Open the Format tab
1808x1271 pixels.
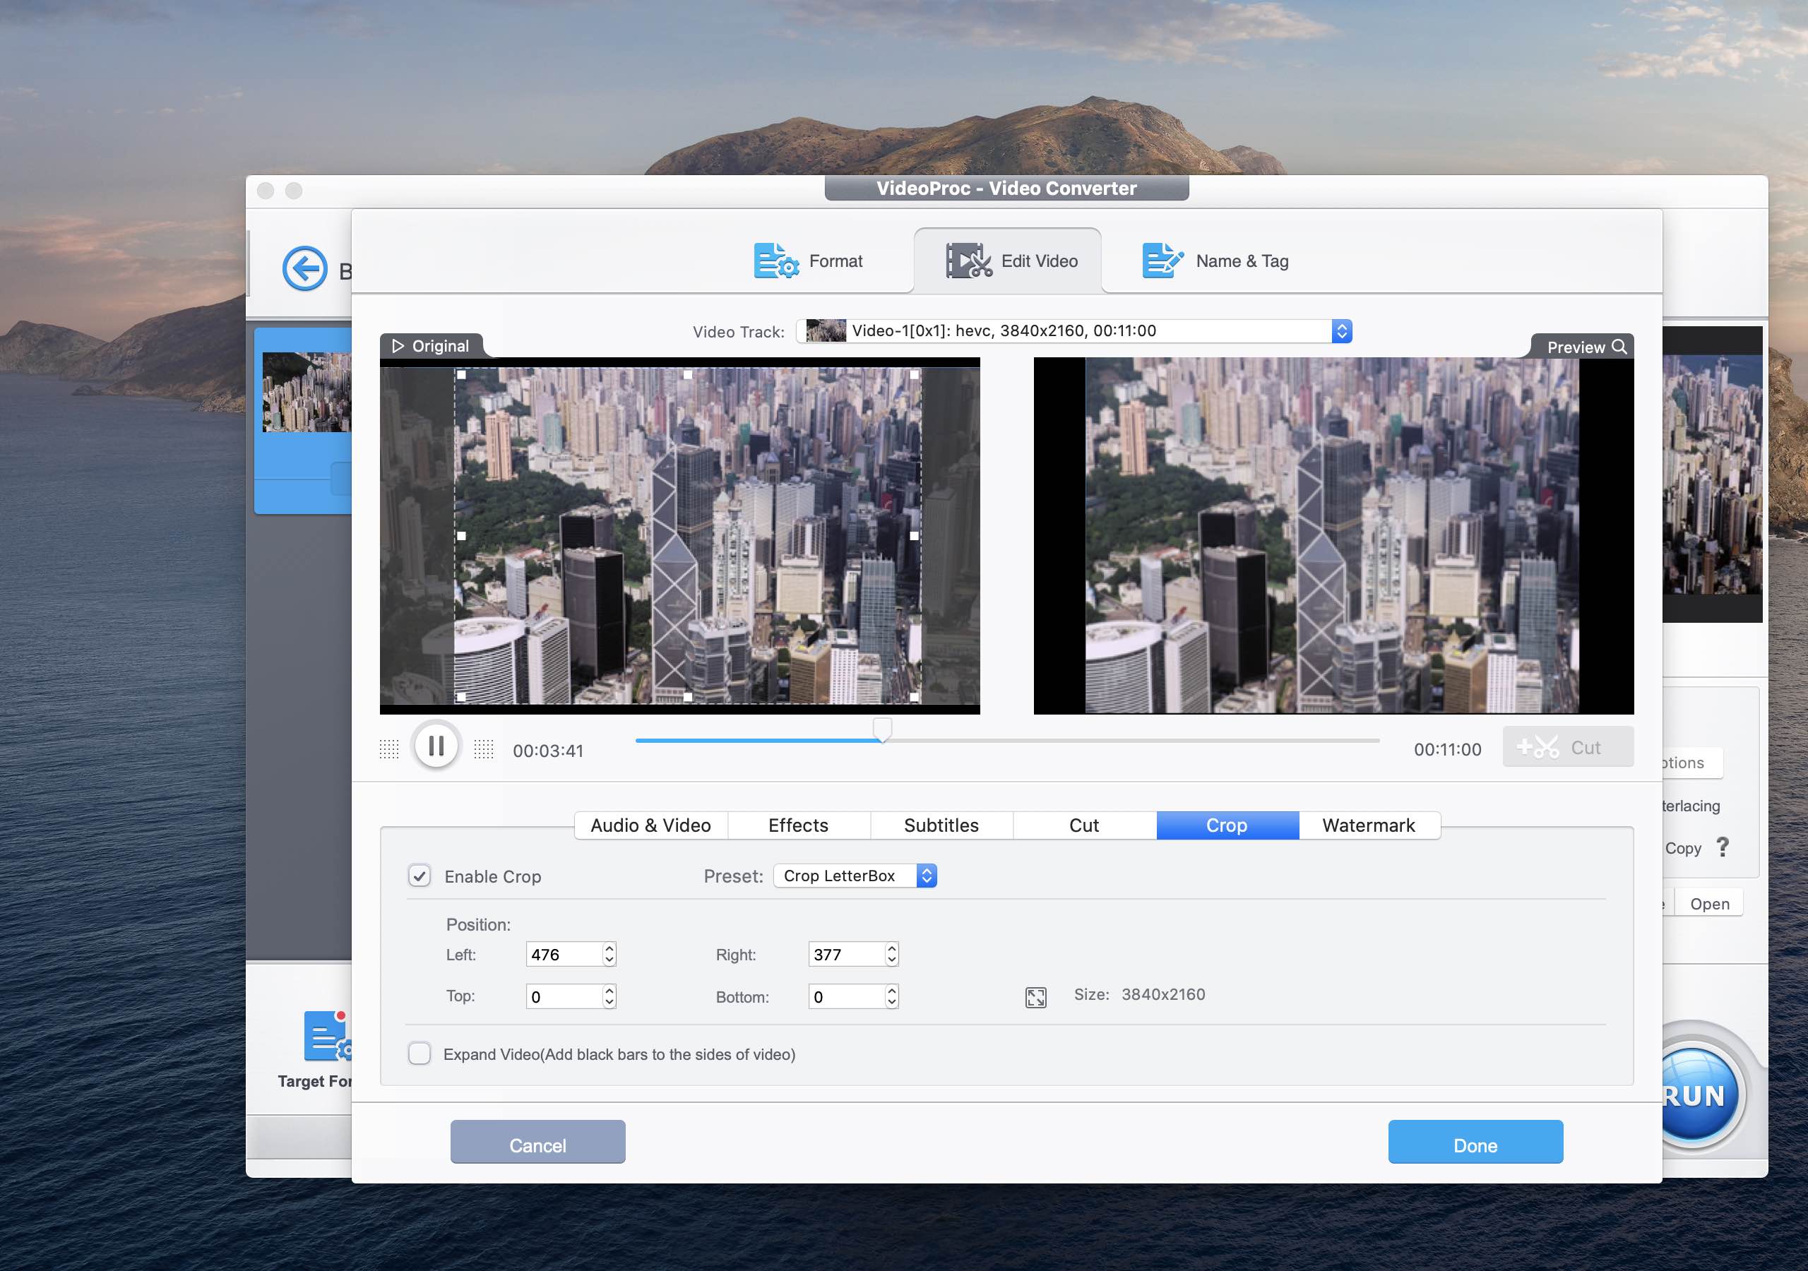click(808, 261)
